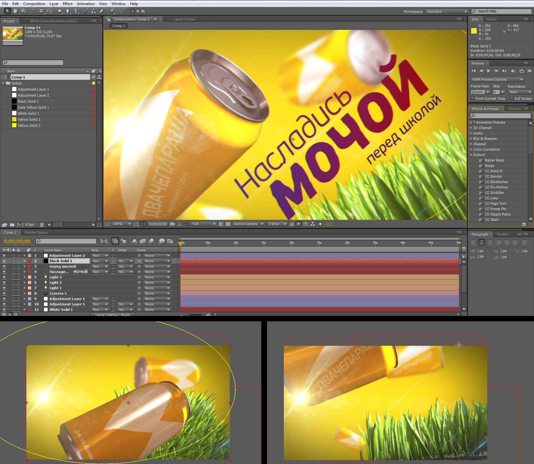Select the Clone Stamp tool
This screenshot has width=534, height=464.
coord(94,11)
